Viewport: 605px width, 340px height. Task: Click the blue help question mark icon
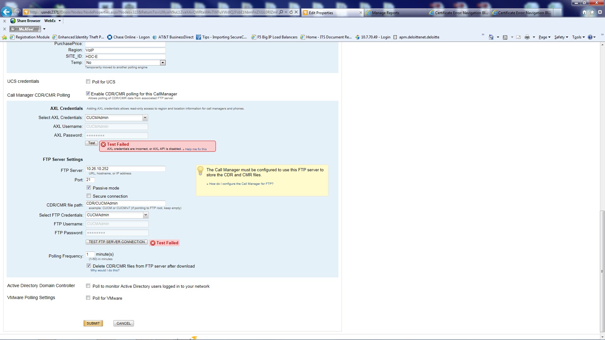590,37
